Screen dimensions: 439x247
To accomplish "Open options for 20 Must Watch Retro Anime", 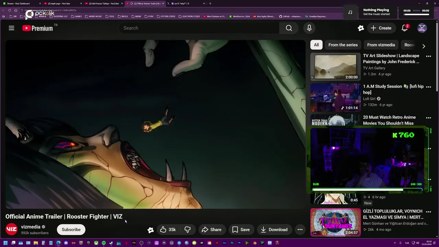I will tap(428, 118).
